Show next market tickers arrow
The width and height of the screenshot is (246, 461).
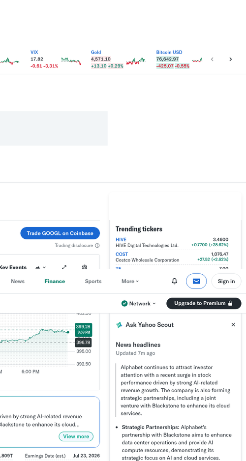pyautogui.click(x=230, y=59)
